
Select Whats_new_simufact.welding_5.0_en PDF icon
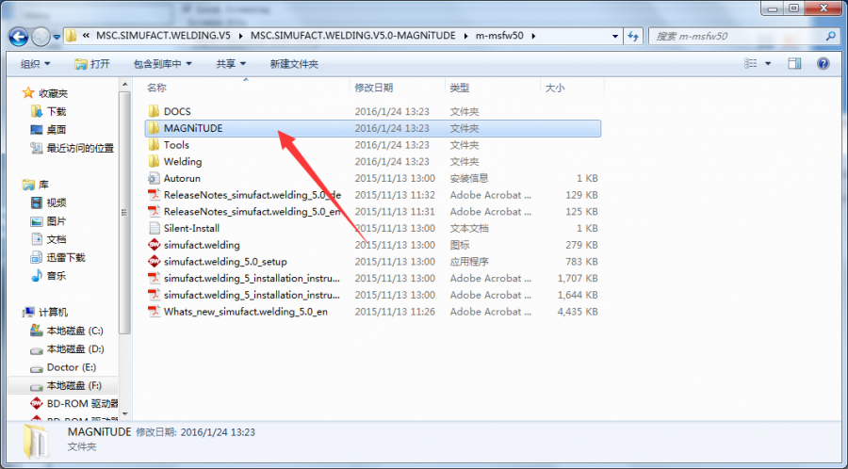tap(155, 312)
